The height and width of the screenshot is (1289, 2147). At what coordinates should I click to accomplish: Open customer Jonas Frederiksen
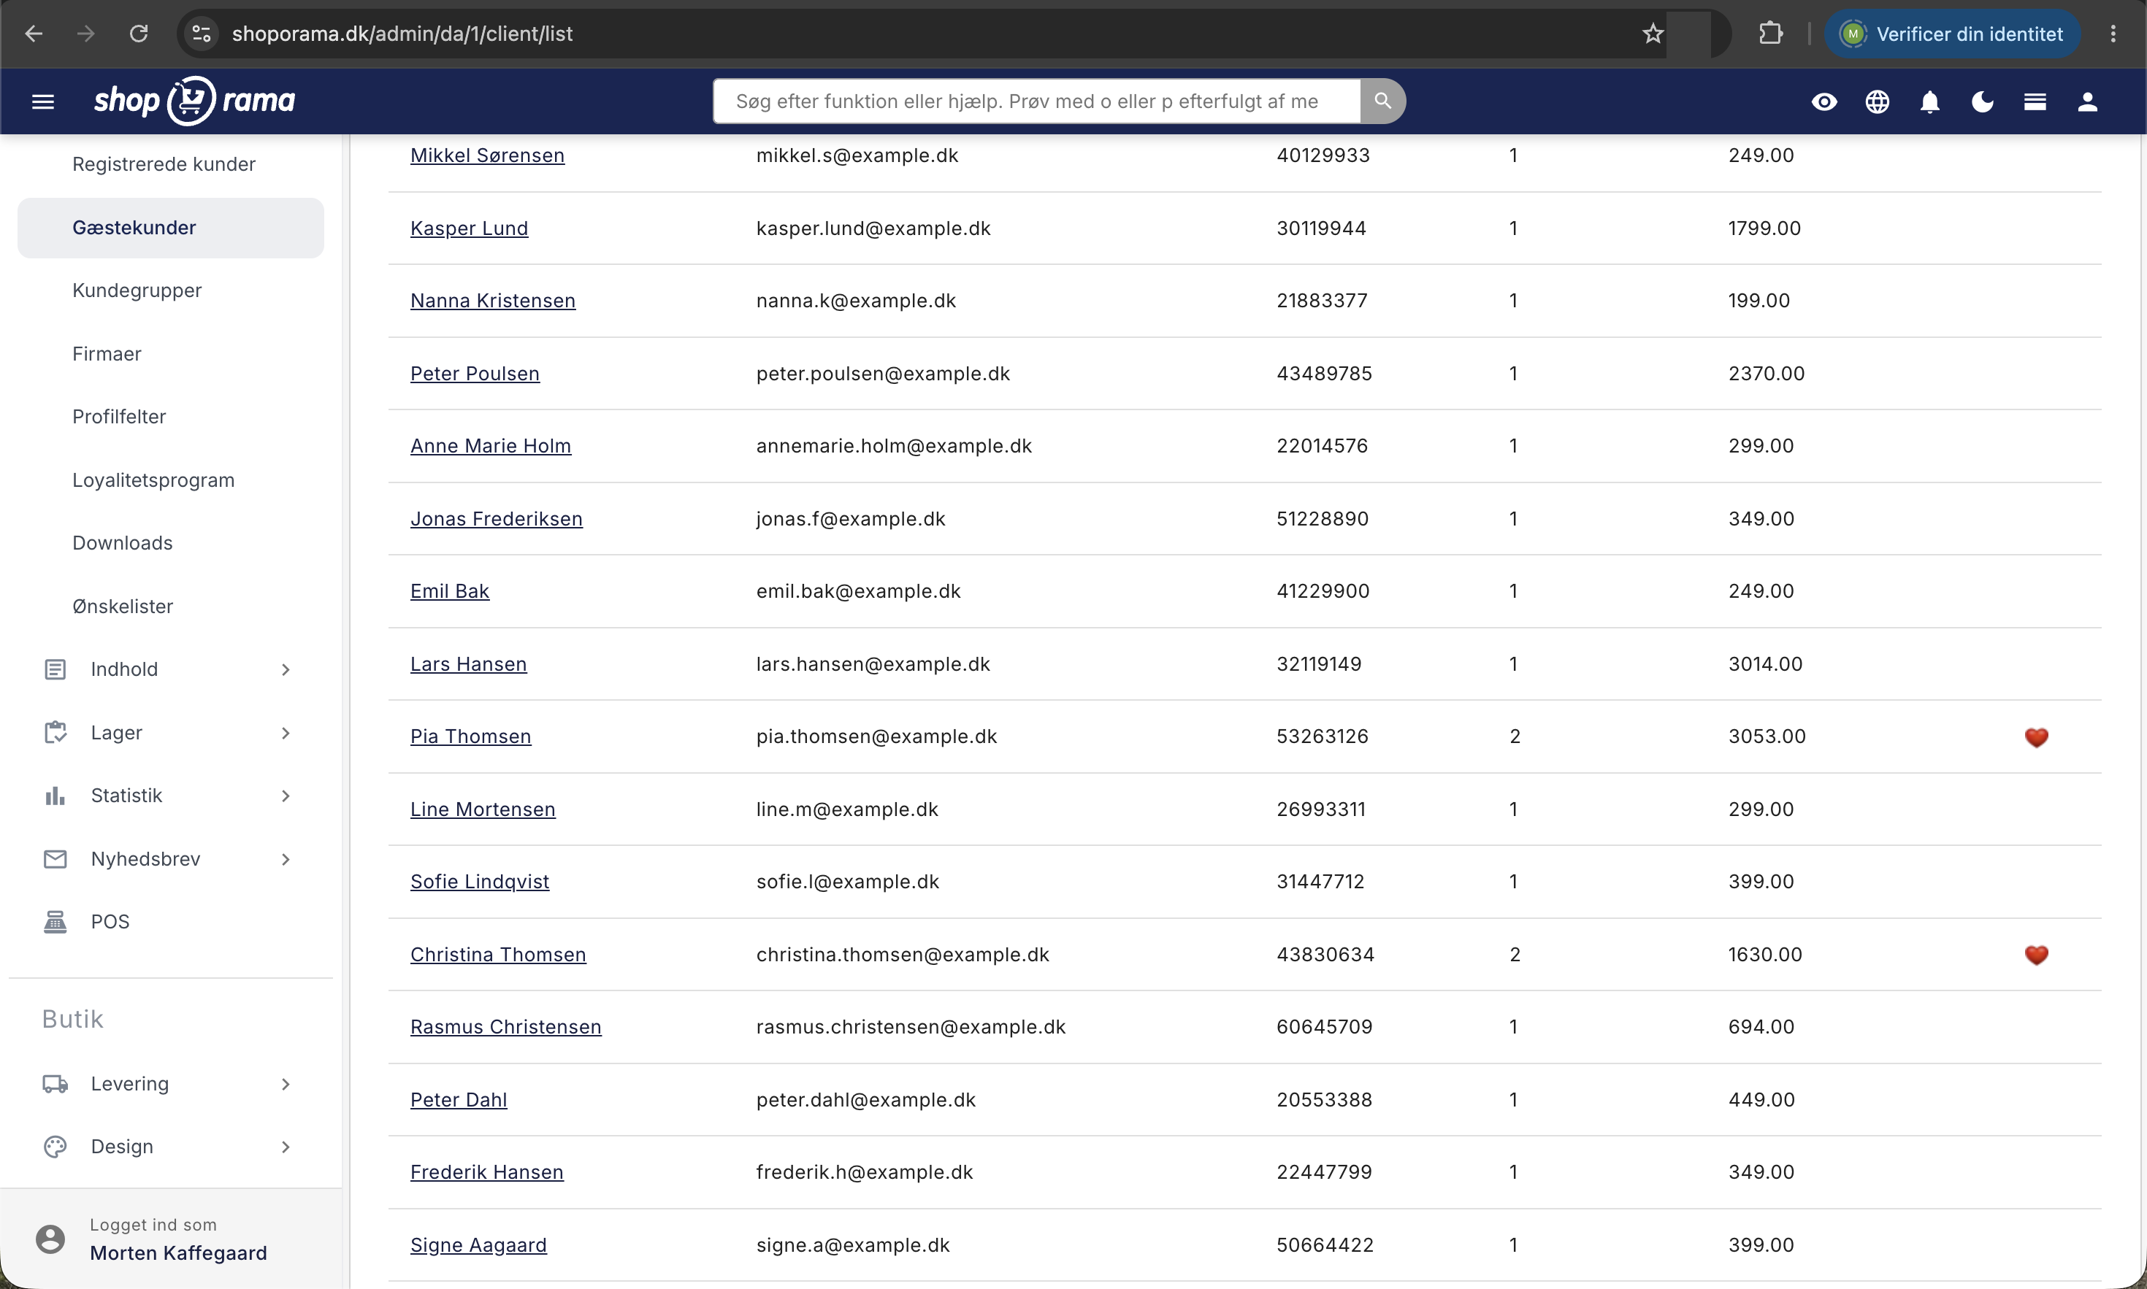tap(496, 518)
